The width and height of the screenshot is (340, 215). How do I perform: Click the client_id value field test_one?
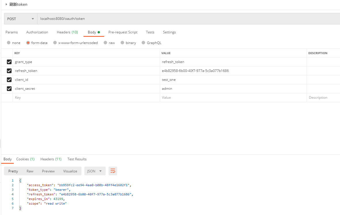(169, 80)
